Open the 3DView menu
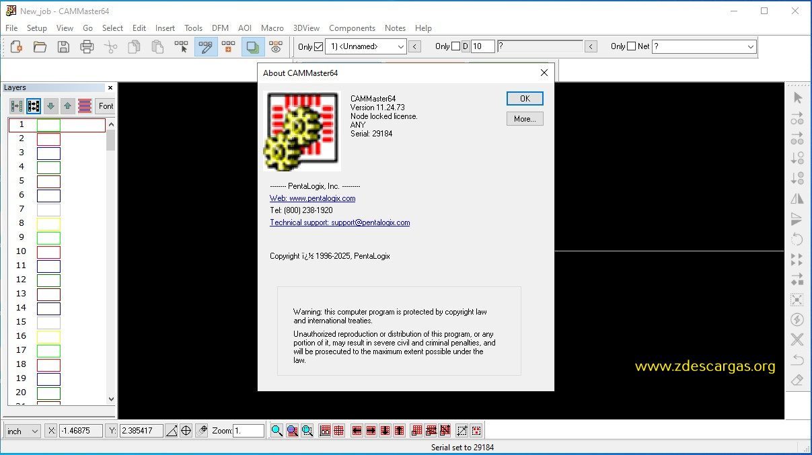The image size is (812, 455). [306, 28]
